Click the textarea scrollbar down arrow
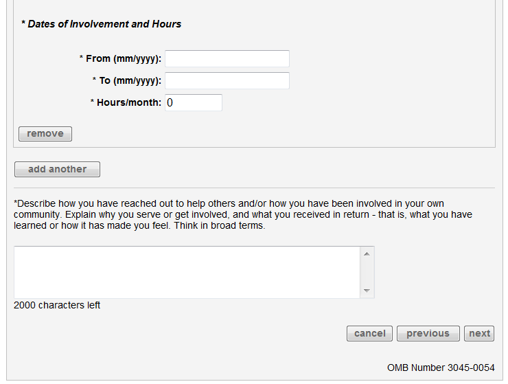 click(x=367, y=291)
